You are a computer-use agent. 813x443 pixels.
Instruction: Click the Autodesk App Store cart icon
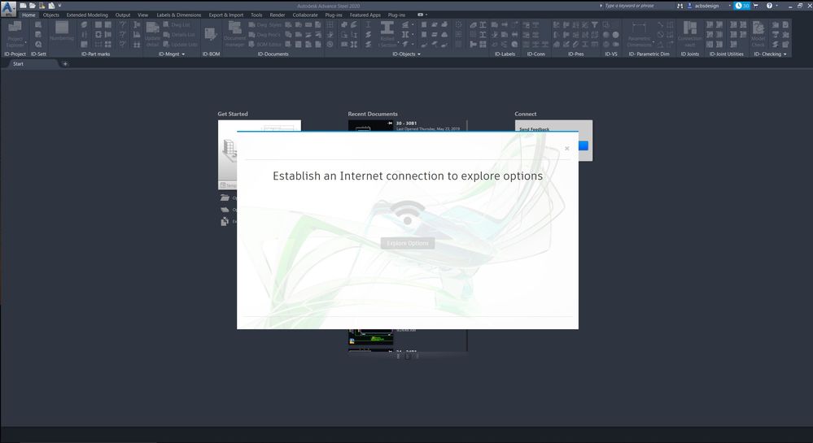755,6
